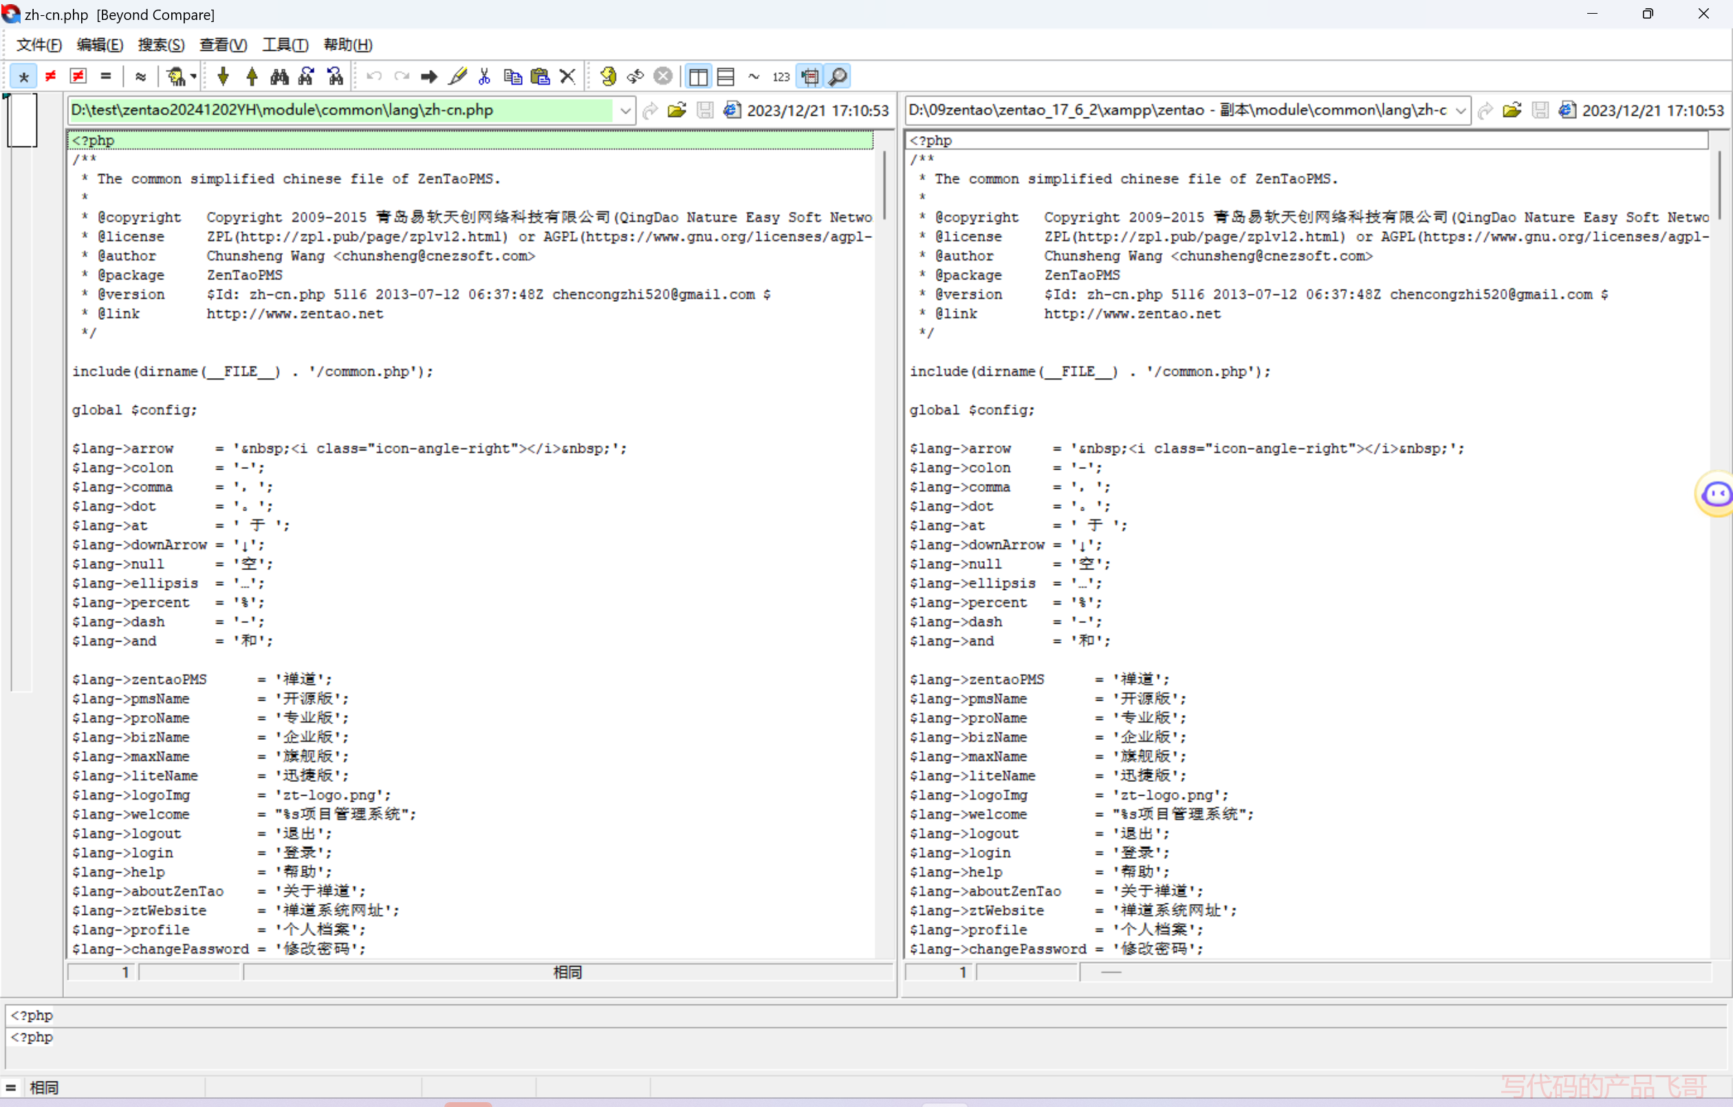Click the Paste clipboard icon
This screenshot has width=1733, height=1107.
[540, 76]
